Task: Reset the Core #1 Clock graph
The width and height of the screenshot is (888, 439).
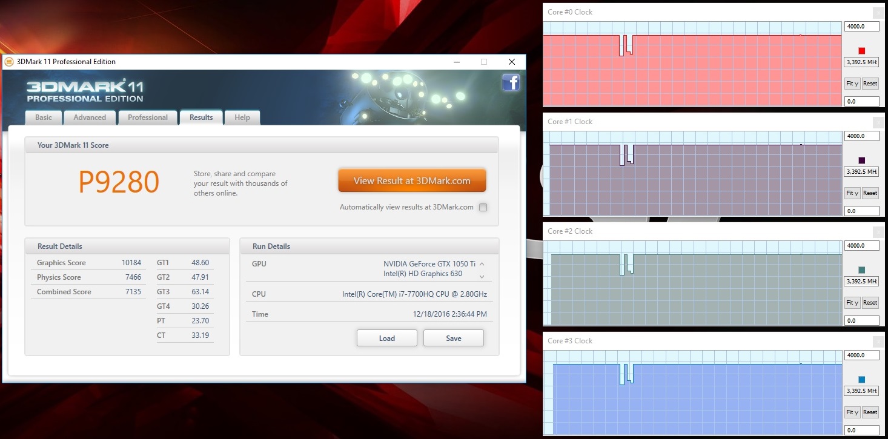Action: point(870,193)
